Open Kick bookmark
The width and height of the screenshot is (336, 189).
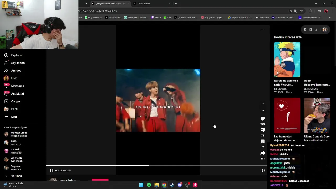pyautogui.click(x=167, y=18)
